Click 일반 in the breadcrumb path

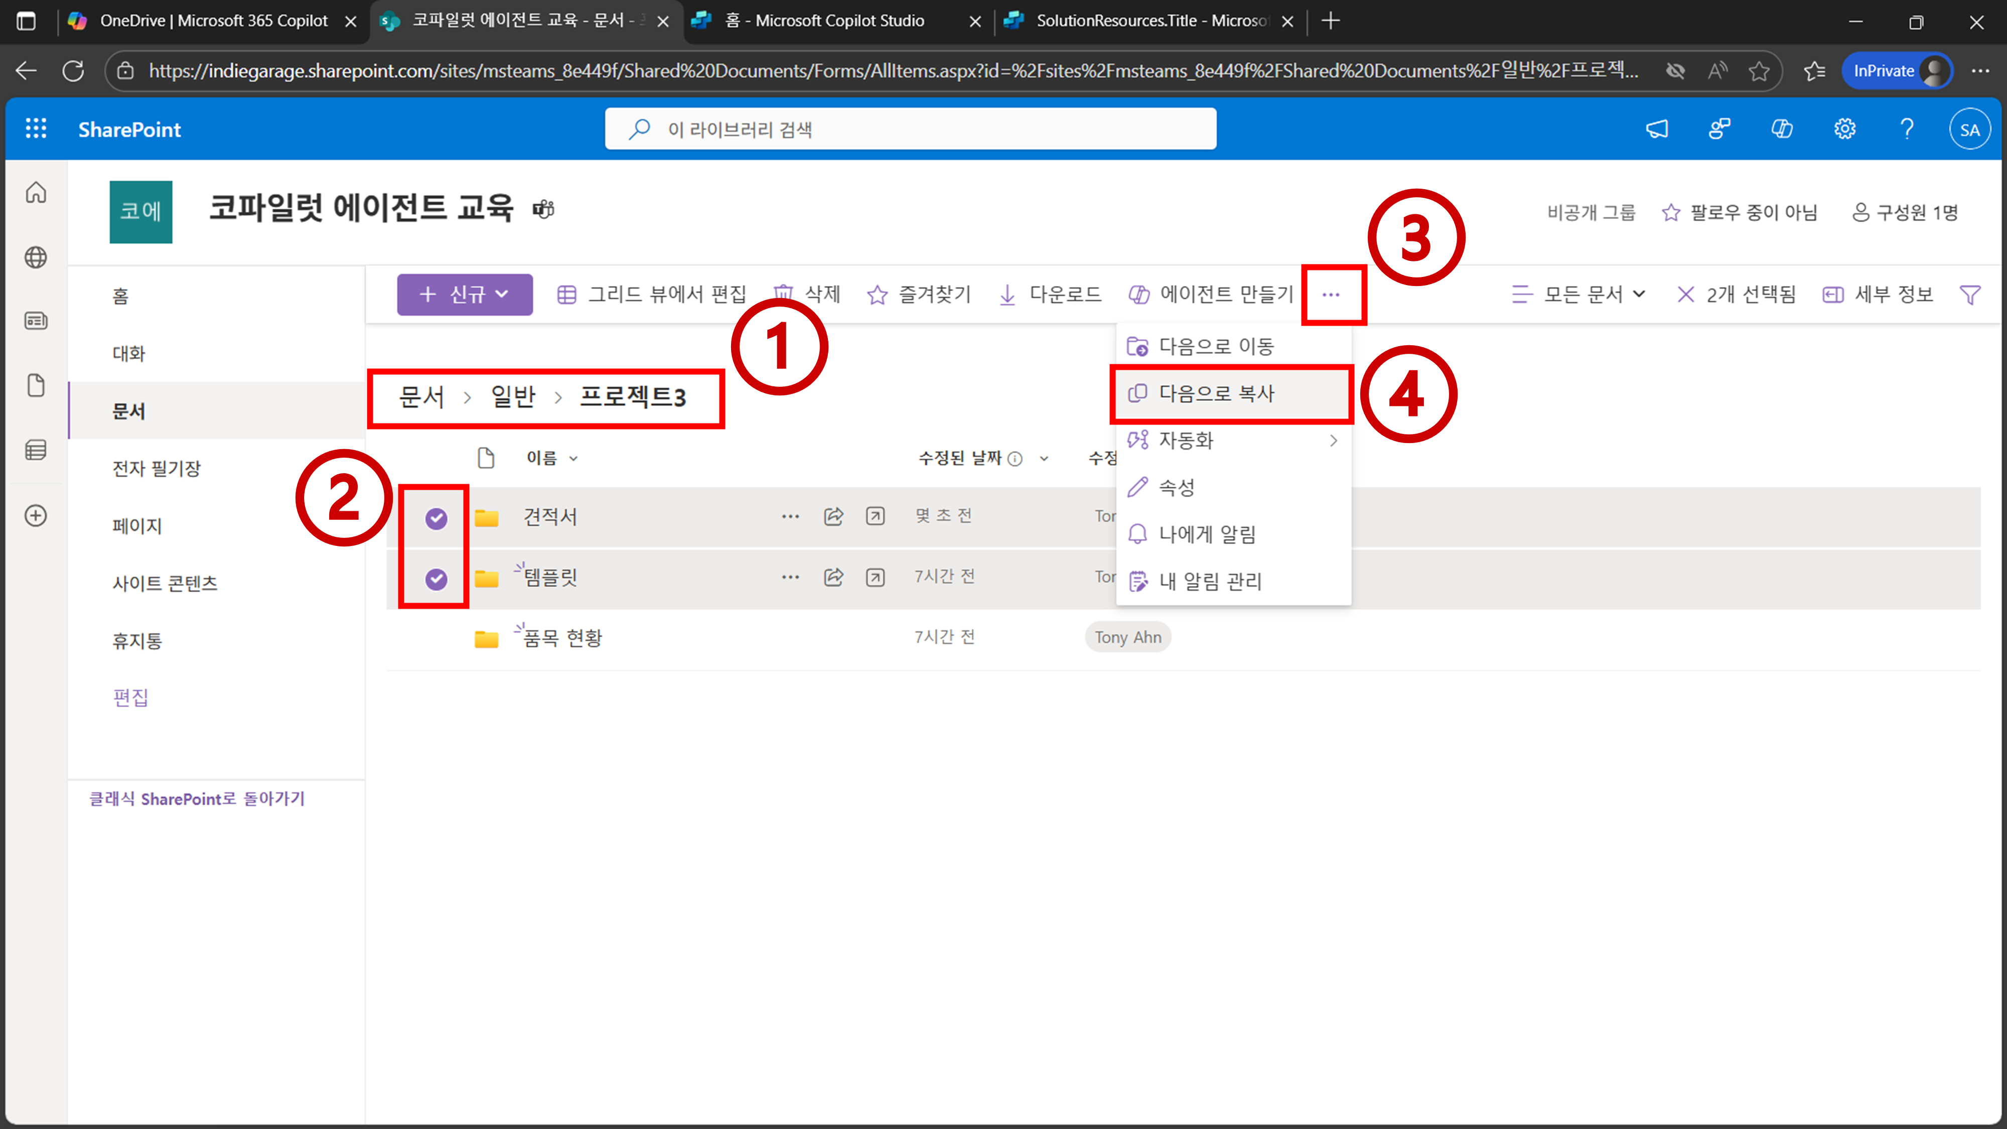pos(513,397)
